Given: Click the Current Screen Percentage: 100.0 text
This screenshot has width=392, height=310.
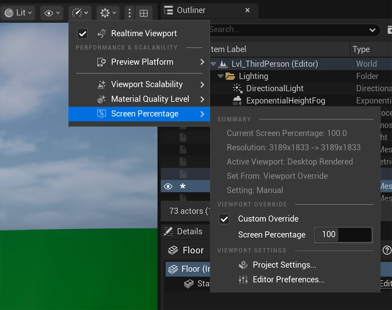Looking at the screenshot, I should pos(287,133).
